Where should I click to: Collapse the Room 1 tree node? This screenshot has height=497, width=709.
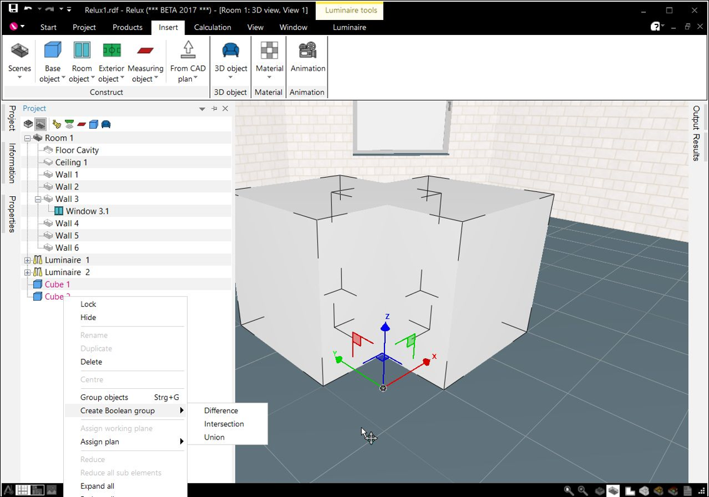(28, 138)
